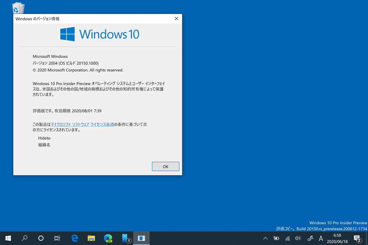Open Cortana from the taskbar
The height and width of the screenshot is (245, 368).
click(41, 238)
